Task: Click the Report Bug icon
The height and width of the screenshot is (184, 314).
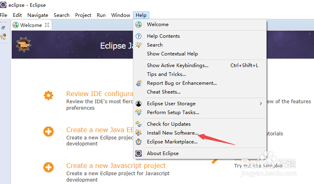Action: 139,83
